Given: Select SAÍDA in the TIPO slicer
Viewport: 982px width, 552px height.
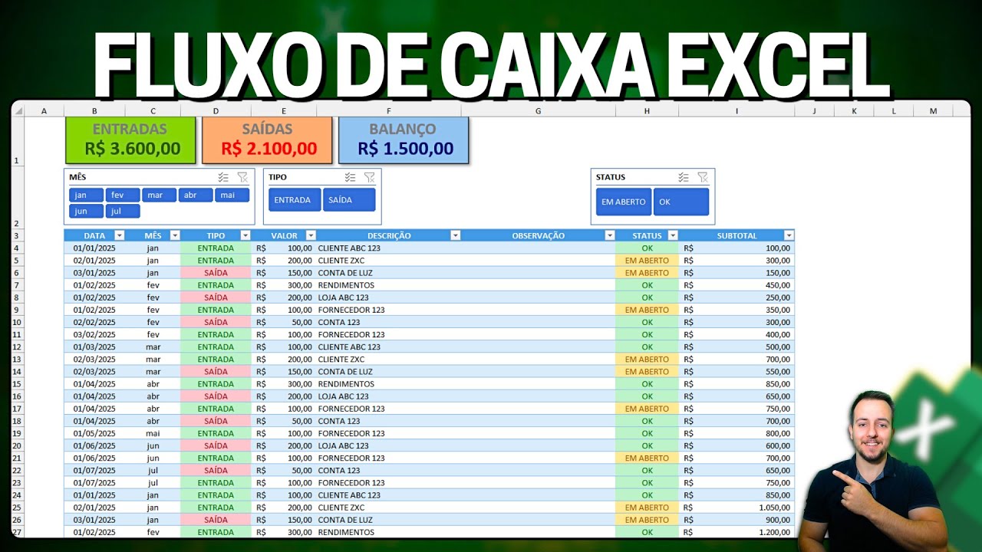Looking at the screenshot, I should (x=349, y=199).
